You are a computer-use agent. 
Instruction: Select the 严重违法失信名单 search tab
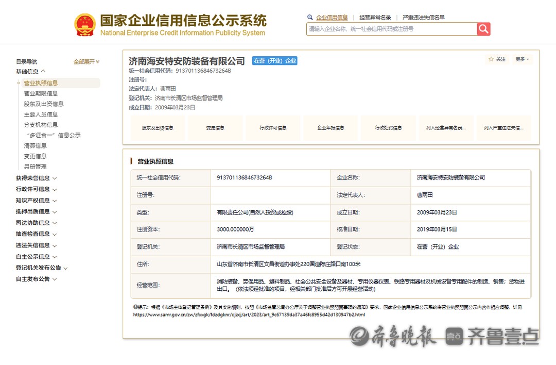coord(423,18)
